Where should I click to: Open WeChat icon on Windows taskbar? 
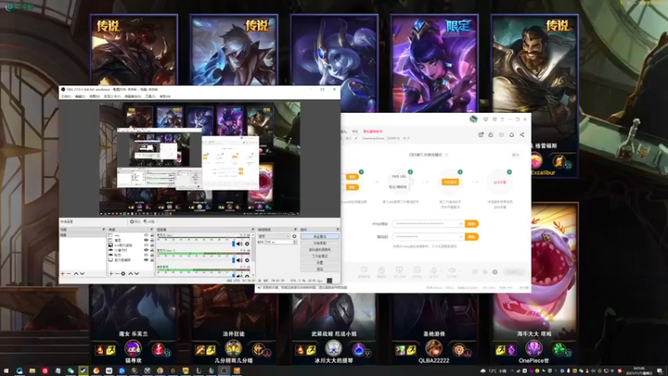[x=70, y=371]
